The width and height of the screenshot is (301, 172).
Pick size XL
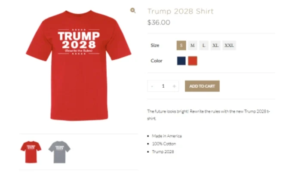[215, 46]
